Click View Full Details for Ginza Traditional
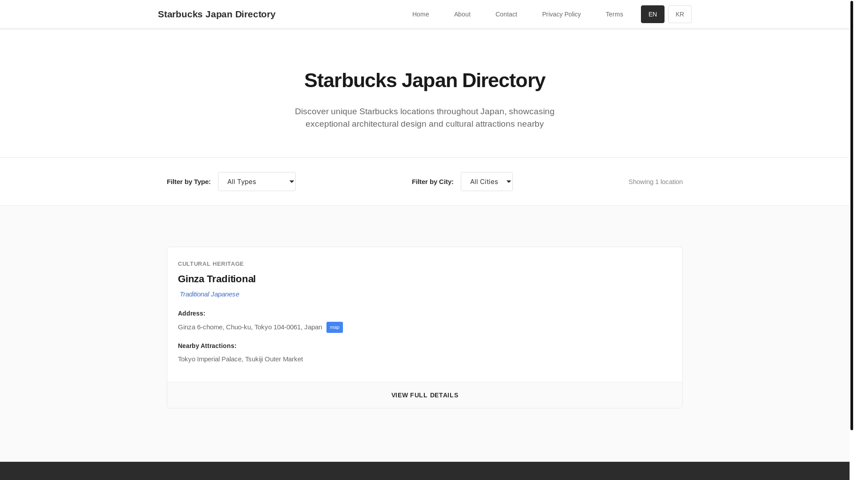854x480 pixels. tap(425, 395)
